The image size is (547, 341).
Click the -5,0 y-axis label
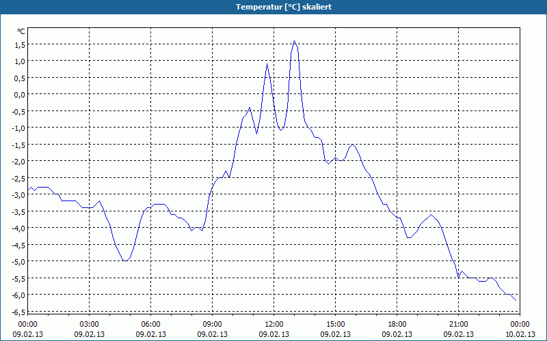tap(18, 262)
